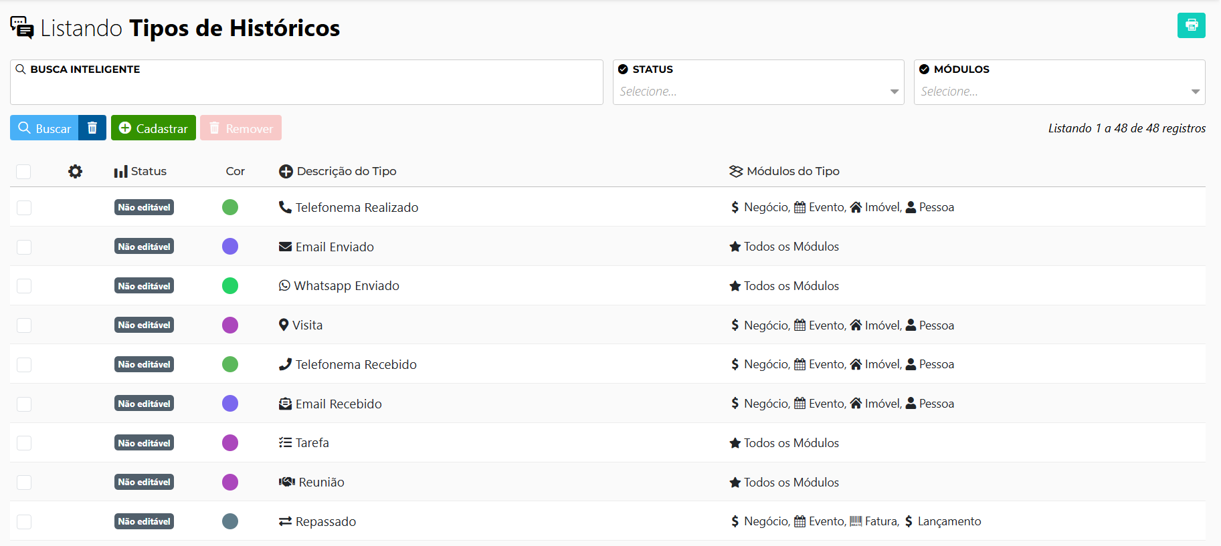Click the handshake icon for Reunião
Image resolution: width=1221 pixels, height=546 pixels.
click(287, 482)
